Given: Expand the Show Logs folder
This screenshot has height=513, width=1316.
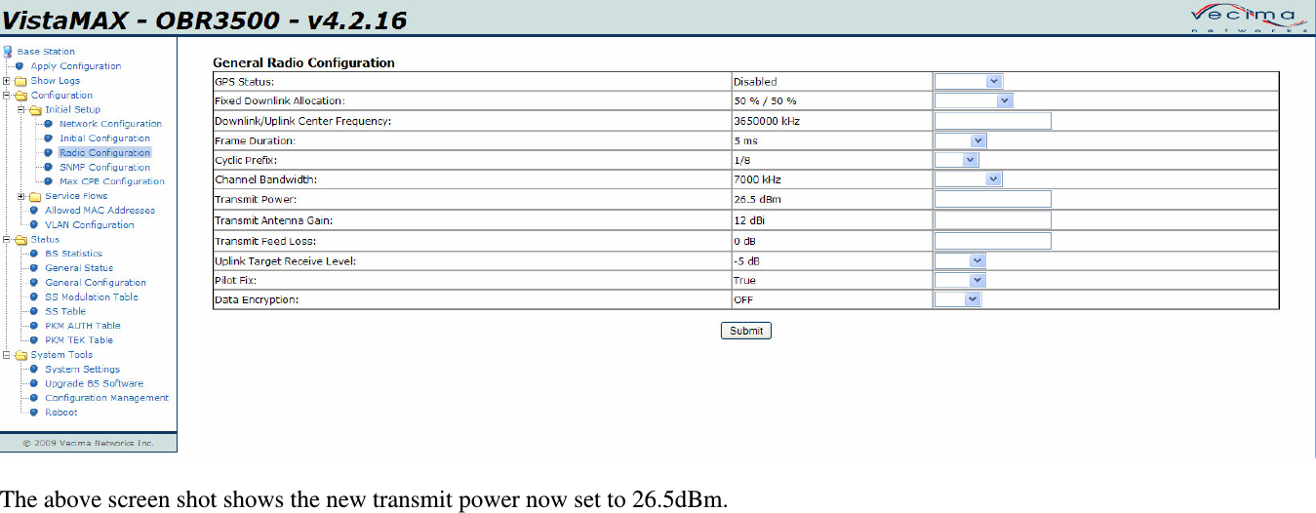Looking at the screenshot, I should pyautogui.click(x=6, y=81).
